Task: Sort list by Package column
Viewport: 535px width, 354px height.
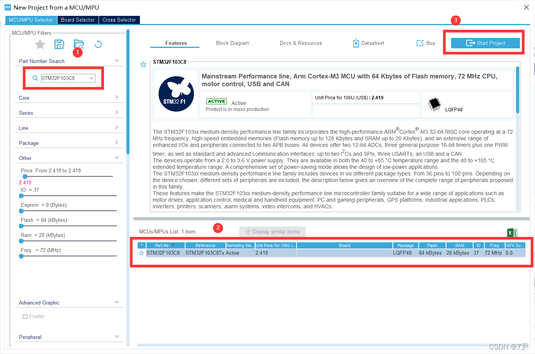Action: tap(406, 245)
